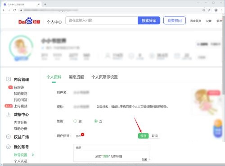
Task: Click the green 保存 button
Action: point(143,136)
